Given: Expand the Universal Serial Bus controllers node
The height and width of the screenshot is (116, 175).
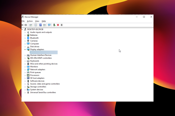Looking at the screenshot, I should (x=25, y=92).
